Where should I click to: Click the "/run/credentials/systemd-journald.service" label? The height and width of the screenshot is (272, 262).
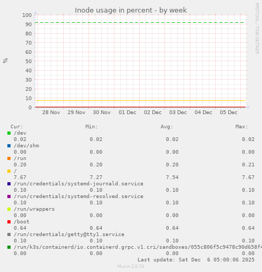pyautogui.click(x=79, y=184)
